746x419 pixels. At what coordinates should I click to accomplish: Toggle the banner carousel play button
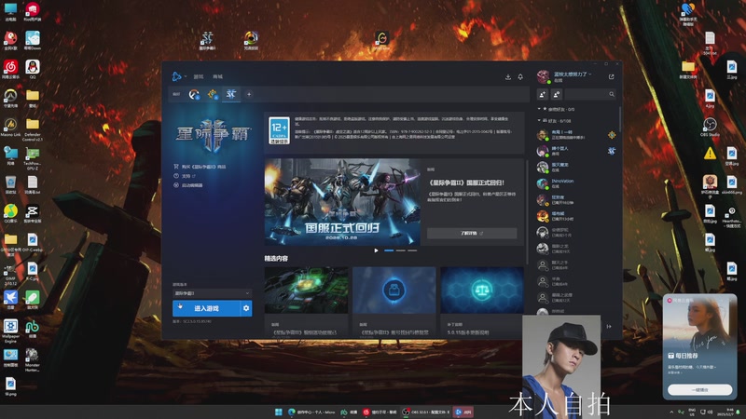tap(377, 250)
